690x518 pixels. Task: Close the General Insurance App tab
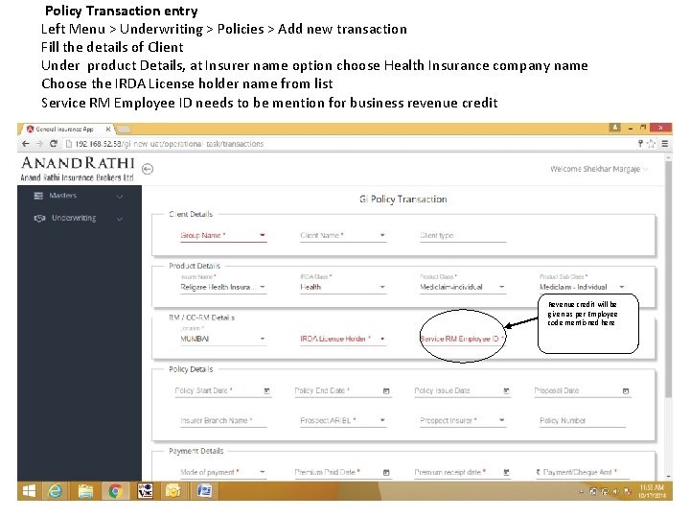107,129
